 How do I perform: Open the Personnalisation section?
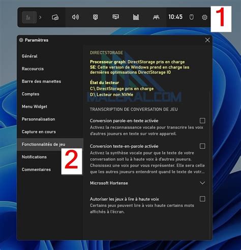pyautogui.click(x=50, y=119)
